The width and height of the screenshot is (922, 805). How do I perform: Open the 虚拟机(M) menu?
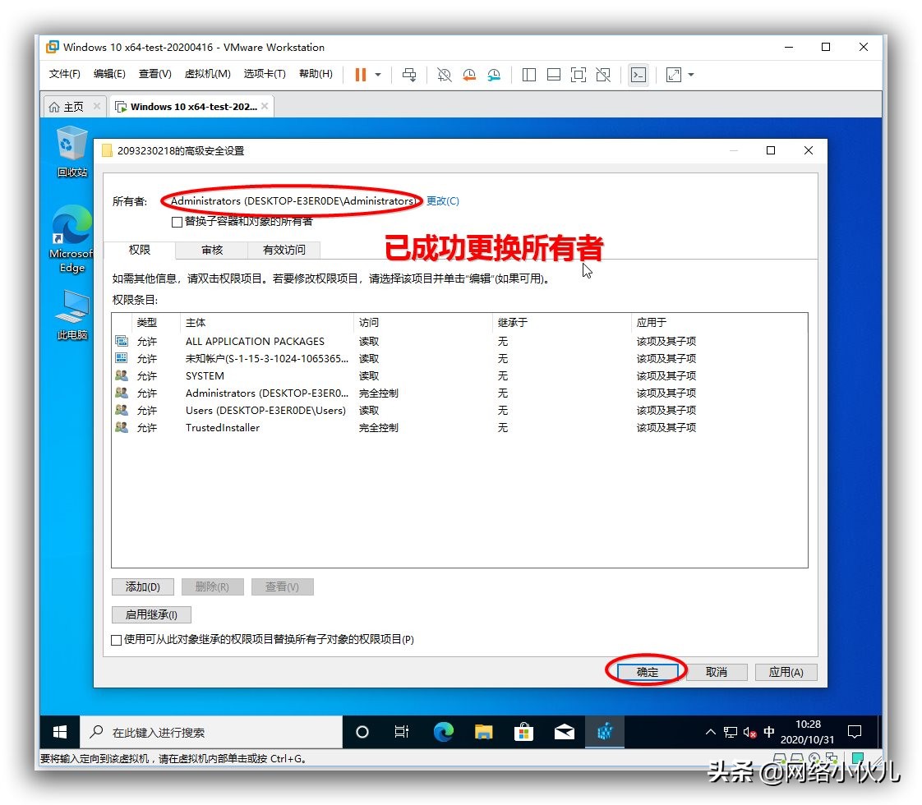pyautogui.click(x=208, y=73)
